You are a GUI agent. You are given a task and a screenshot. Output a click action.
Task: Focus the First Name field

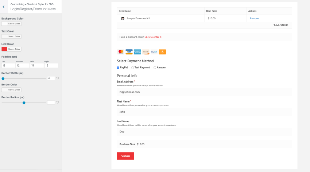coord(204,112)
